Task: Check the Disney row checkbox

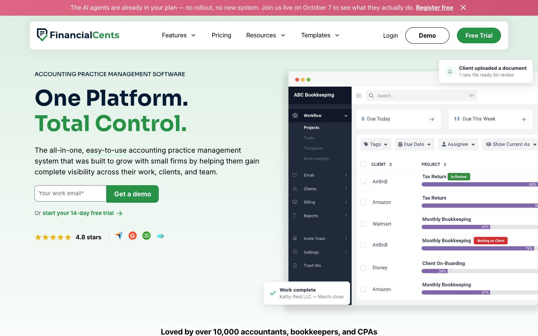Action: [363, 268]
